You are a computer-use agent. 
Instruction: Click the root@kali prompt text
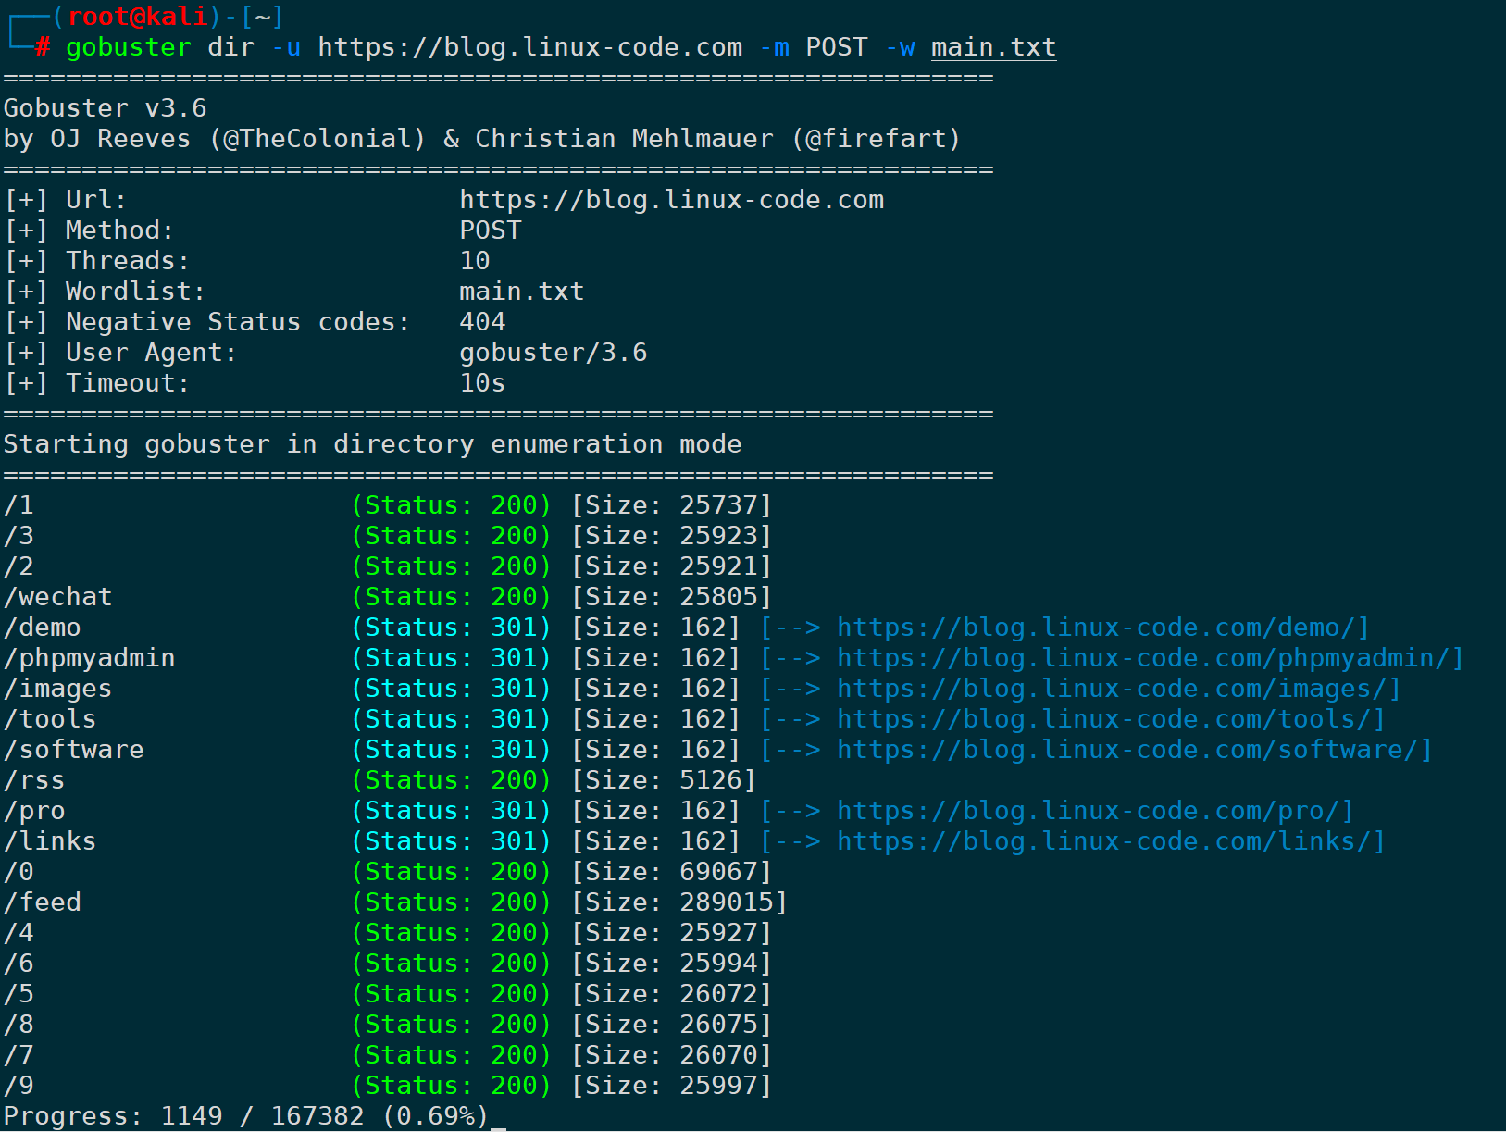(x=138, y=17)
